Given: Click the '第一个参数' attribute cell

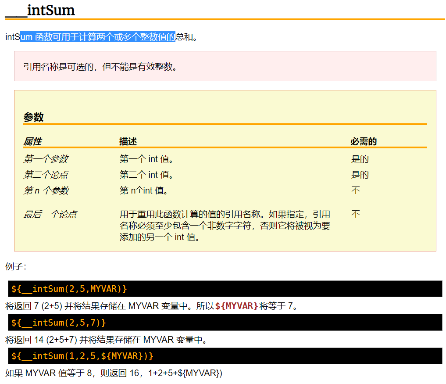Looking at the screenshot, I should point(46,159).
